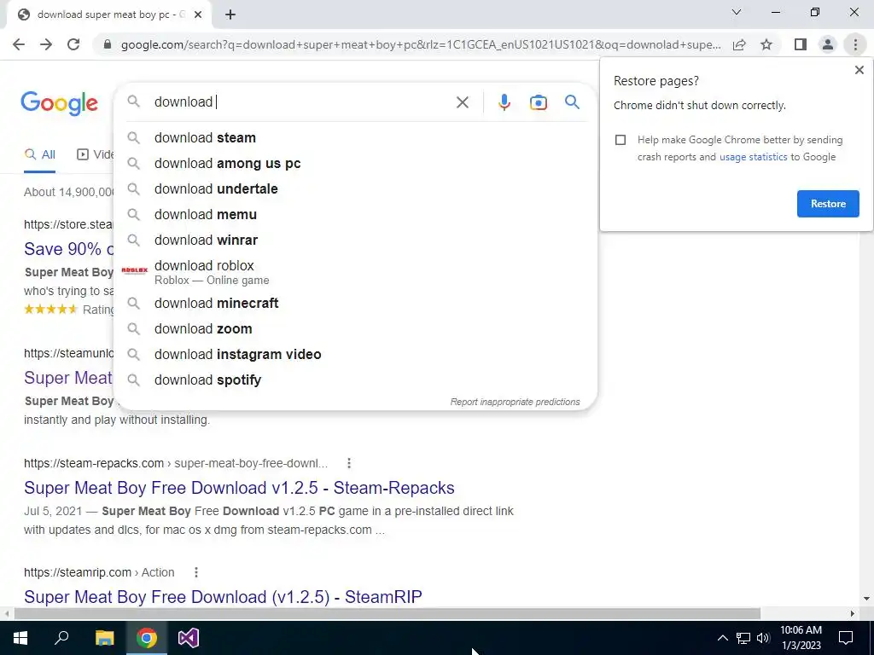The height and width of the screenshot is (655, 874).
Task: Open 'Super Meat Boy Free Download v1.2.5 - Steam-Repacks'
Action: [x=239, y=488]
